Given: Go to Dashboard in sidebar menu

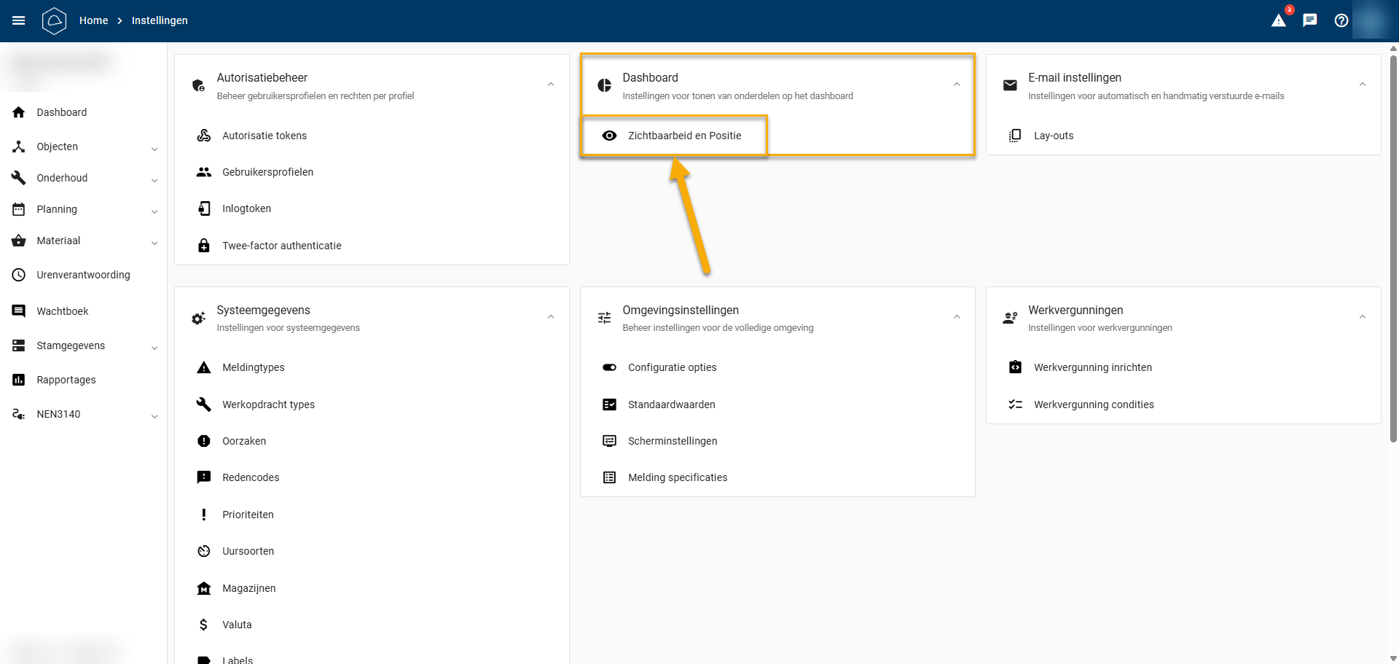Looking at the screenshot, I should 61,112.
